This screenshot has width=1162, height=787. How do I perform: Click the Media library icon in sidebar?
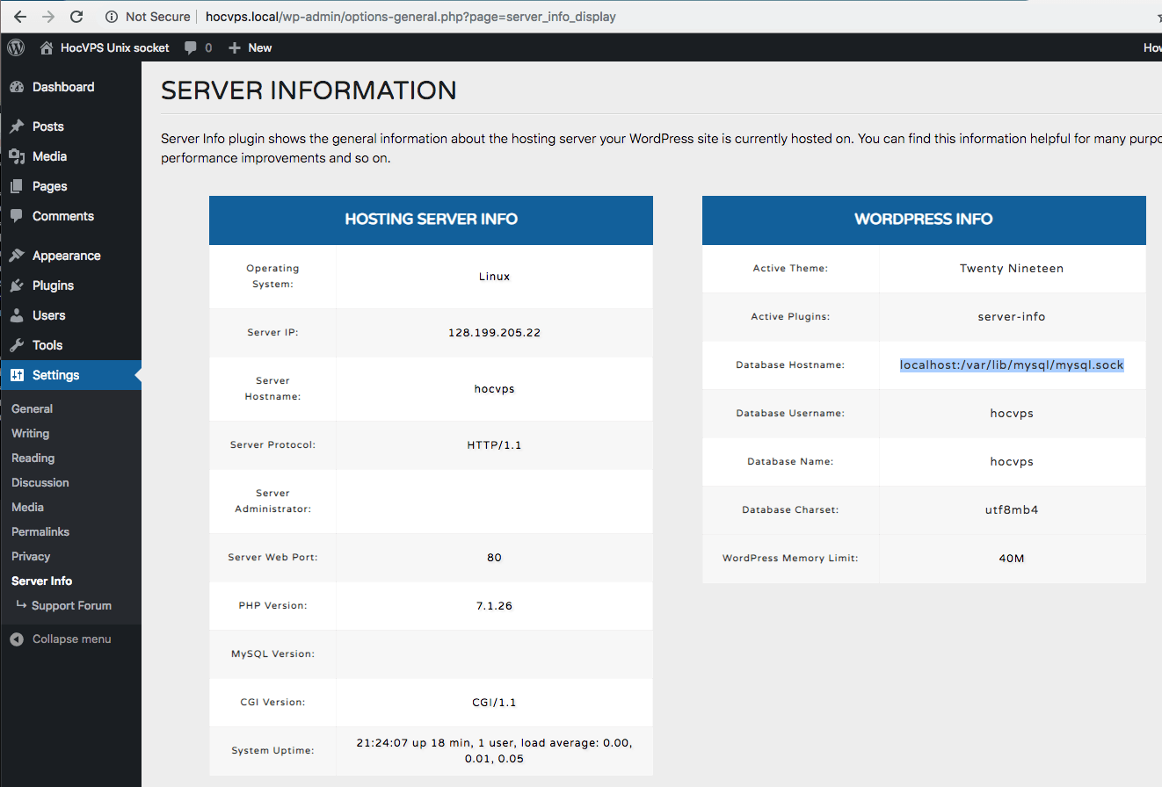[17, 156]
